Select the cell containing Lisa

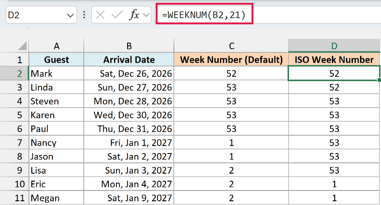pyautogui.click(x=57, y=170)
